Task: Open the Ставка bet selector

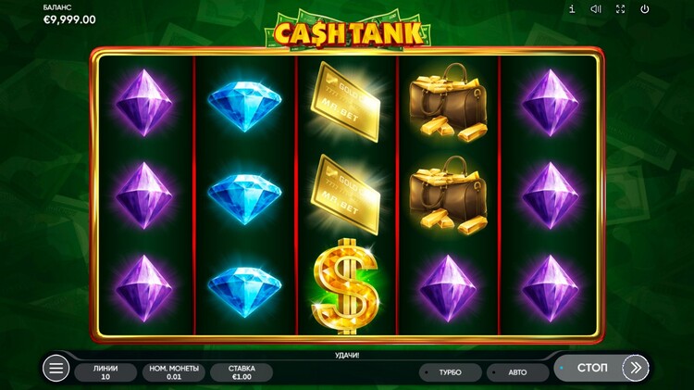Action: [x=242, y=372]
